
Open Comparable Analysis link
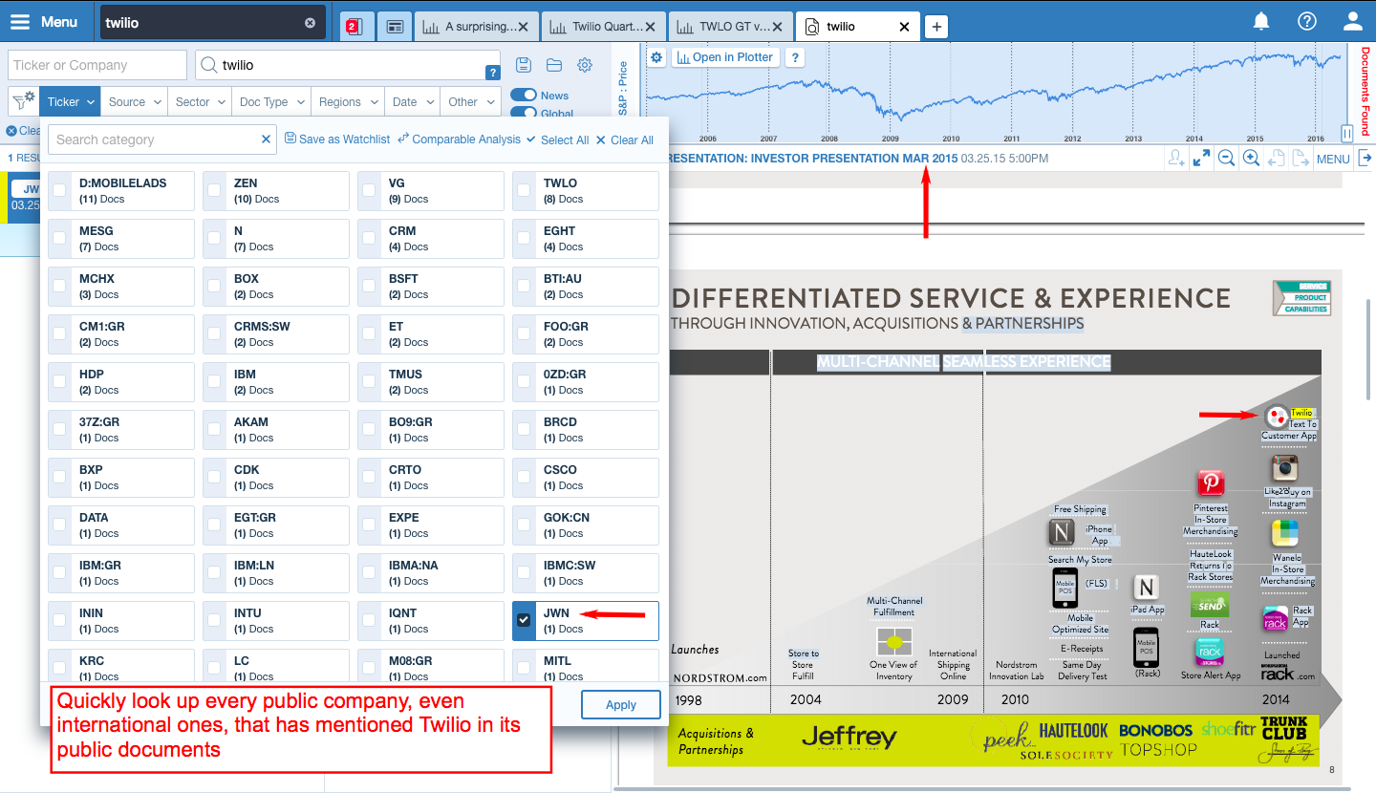coord(460,139)
